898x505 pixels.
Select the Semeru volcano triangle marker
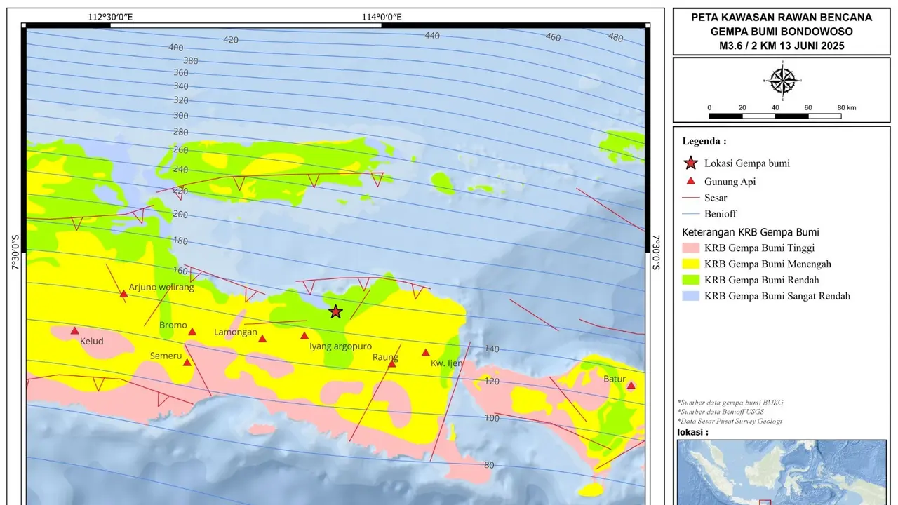click(187, 363)
